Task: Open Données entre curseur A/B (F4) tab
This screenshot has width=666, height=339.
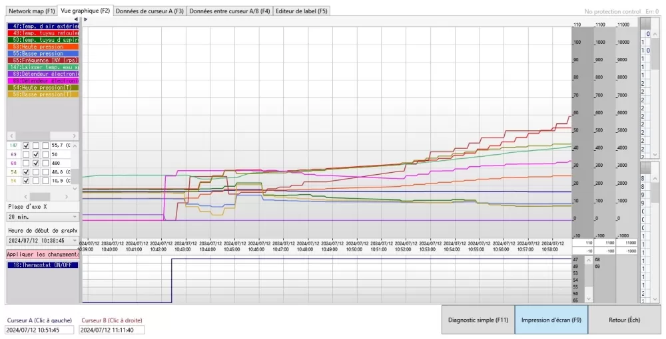Action: point(229,11)
